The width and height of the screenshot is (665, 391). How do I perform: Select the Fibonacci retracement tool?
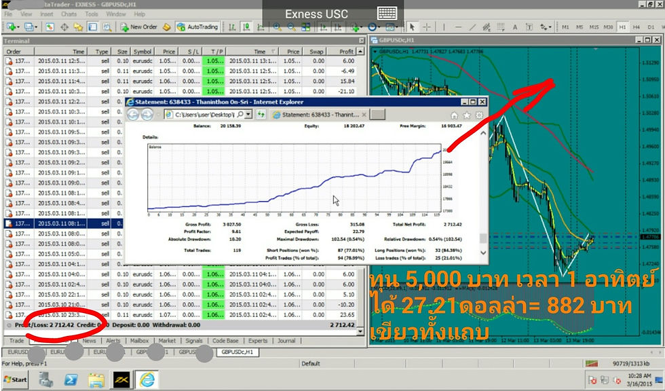501,27
